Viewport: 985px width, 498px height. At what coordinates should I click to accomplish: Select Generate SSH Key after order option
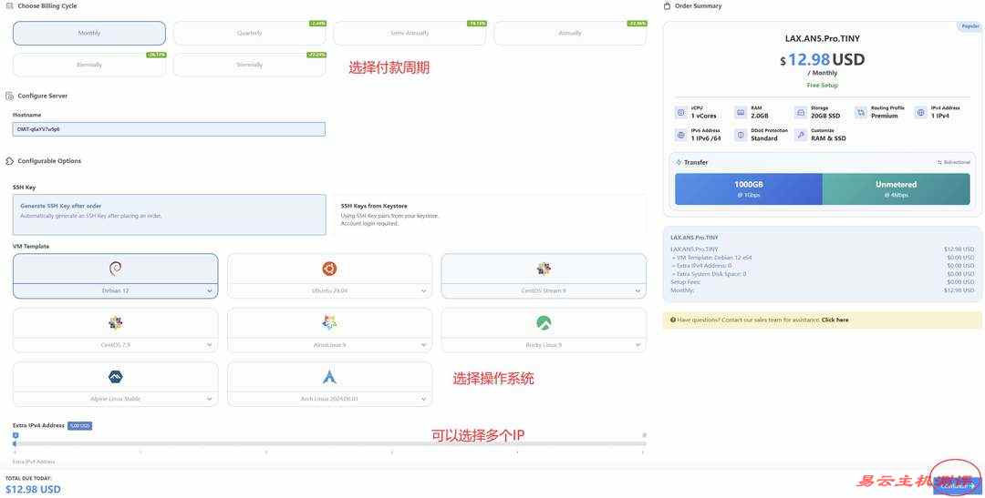pos(170,215)
